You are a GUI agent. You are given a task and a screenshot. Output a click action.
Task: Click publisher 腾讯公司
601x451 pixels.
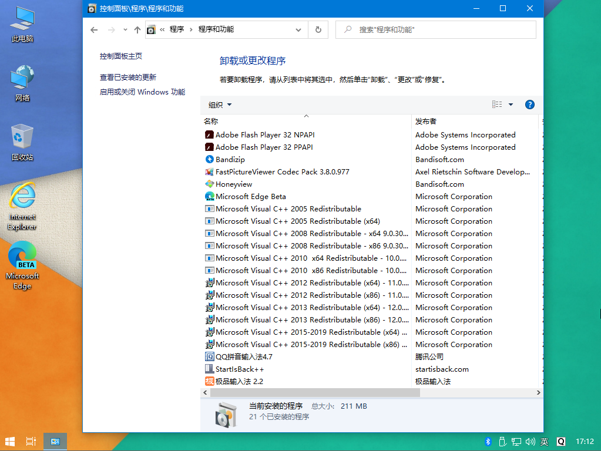pyautogui.click(x=429, y=356)
